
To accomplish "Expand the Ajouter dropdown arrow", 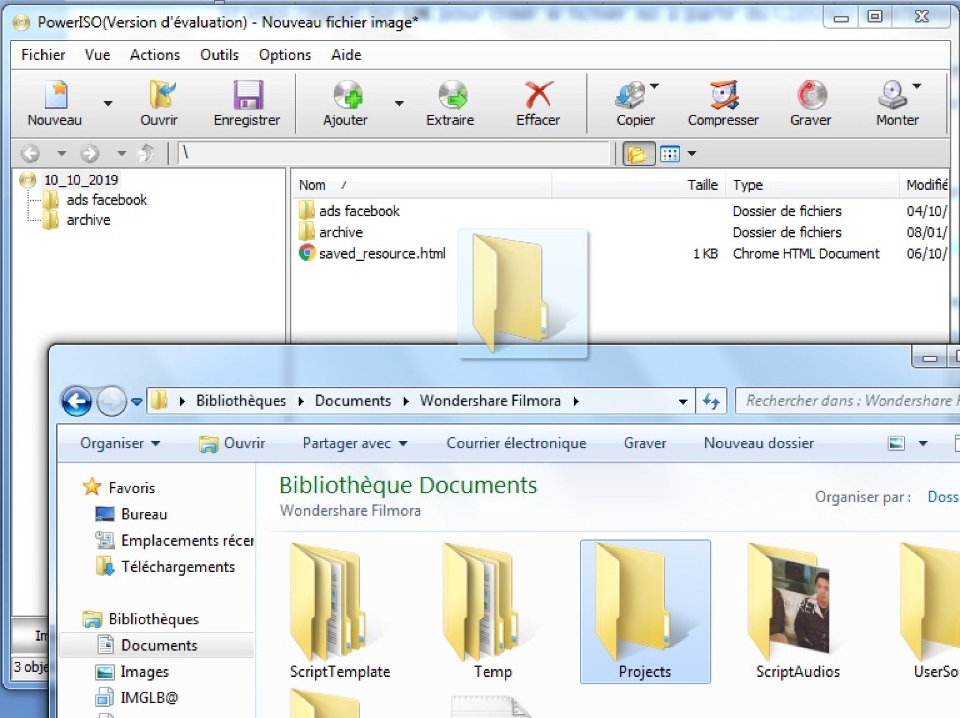I will tap(399, 103).
